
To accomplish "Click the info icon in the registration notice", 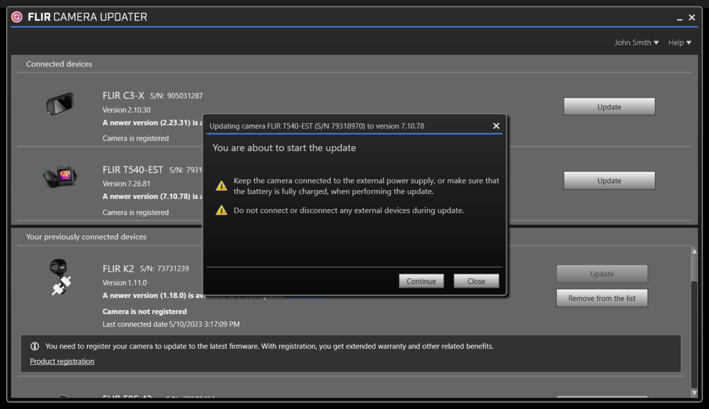I will pos(35,346).
